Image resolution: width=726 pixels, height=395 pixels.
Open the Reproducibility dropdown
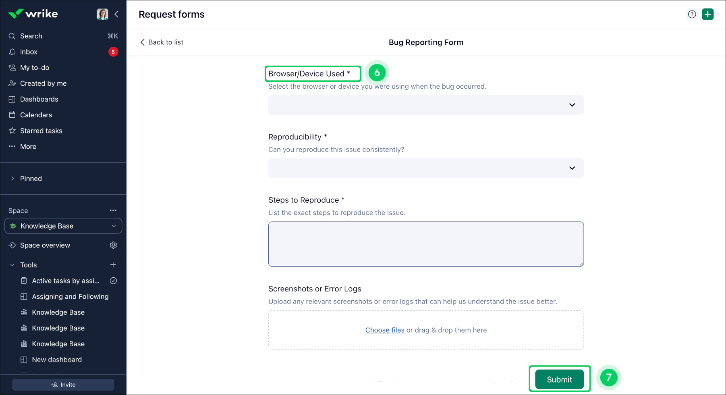coord(425,168)
